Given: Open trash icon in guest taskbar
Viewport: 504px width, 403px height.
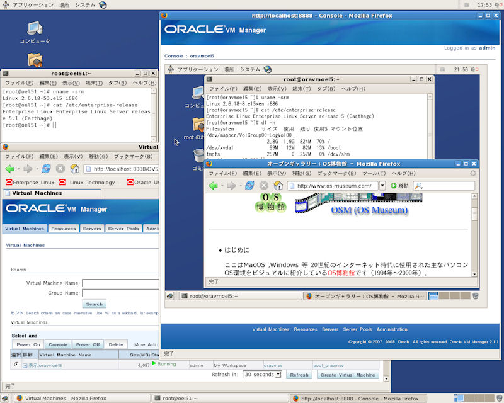Looking at the screenshot, I should (x=476, y=296).
